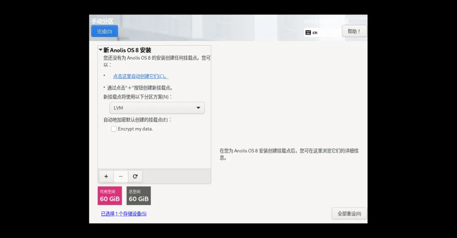
Task: Click the 自动地加密默认创建的挂载点(E) label
Action: (x=137, y=120)
